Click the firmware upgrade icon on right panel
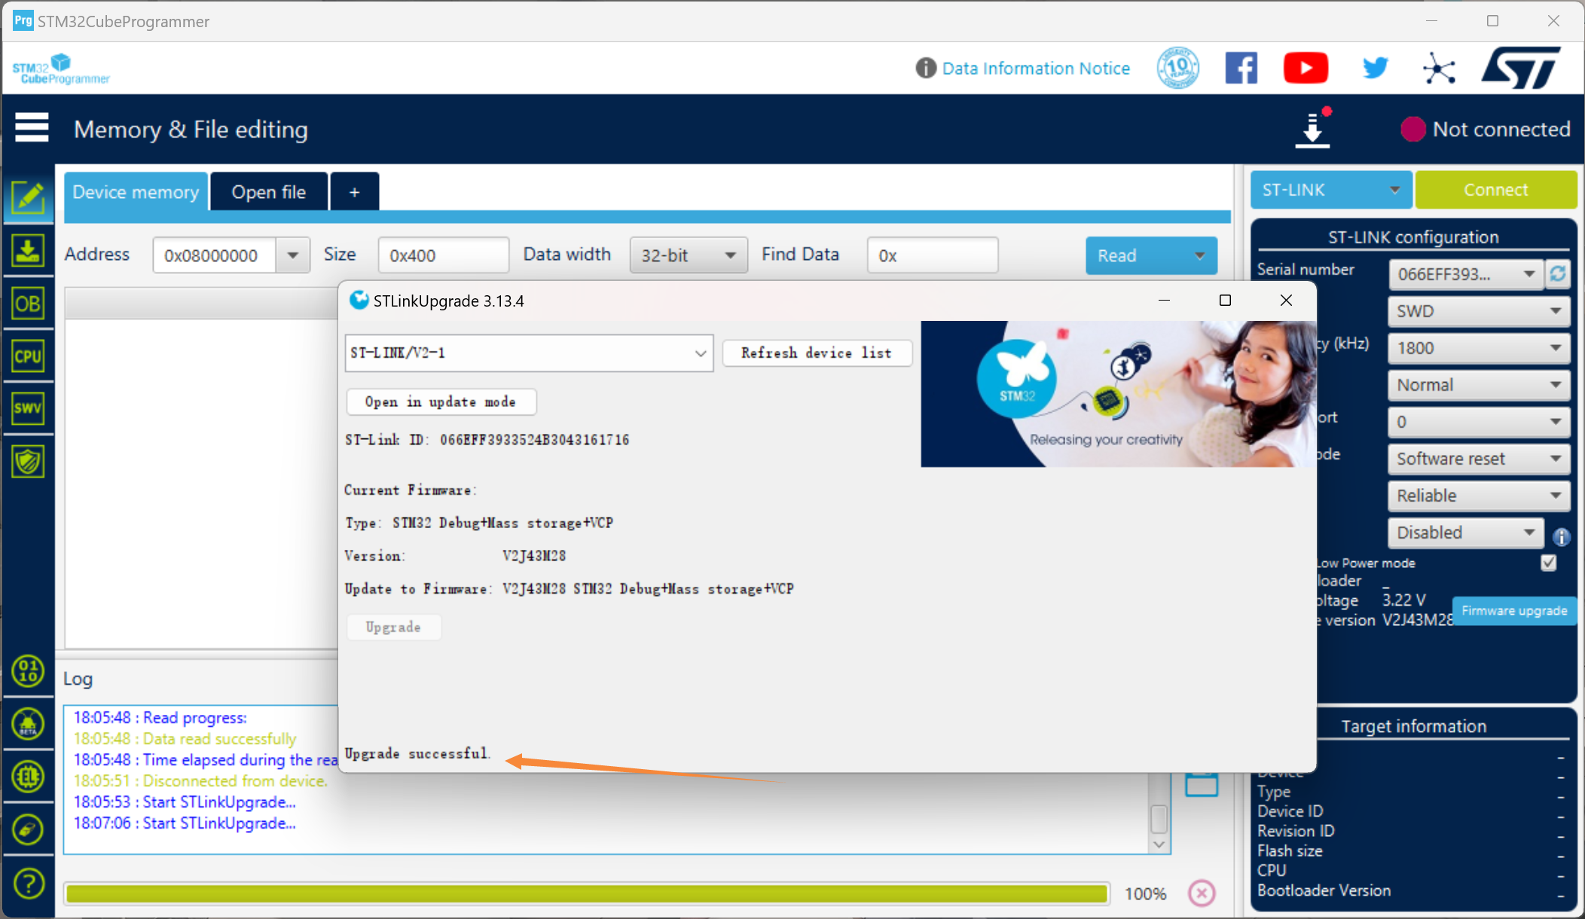The height and width of the screenshot is (919, 1585). point(1513,610)
